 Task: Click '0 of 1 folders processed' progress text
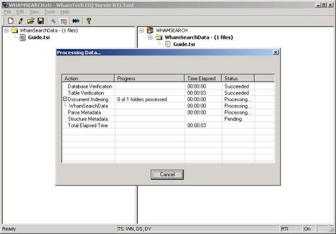142,99
